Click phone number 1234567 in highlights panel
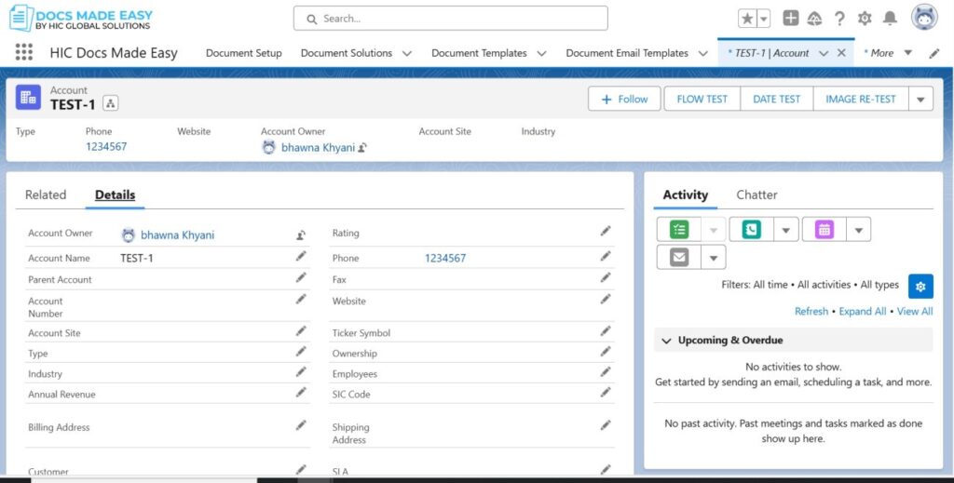Image resolution: width=954 pixels, height=483 pixels. 106,146
